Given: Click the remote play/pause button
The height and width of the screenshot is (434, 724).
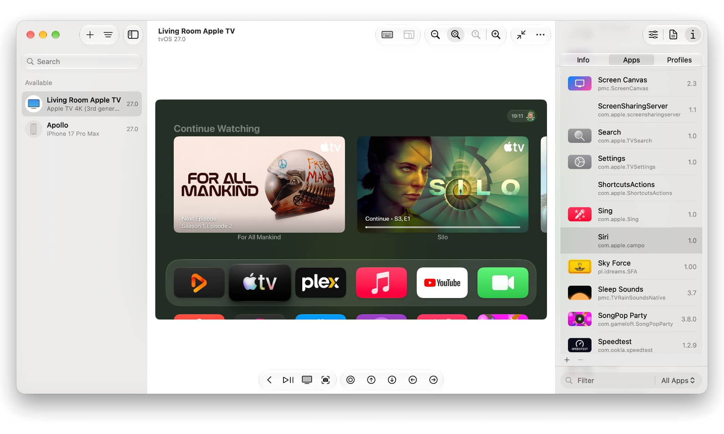Looking at the screenshot, I should (288, 380).
